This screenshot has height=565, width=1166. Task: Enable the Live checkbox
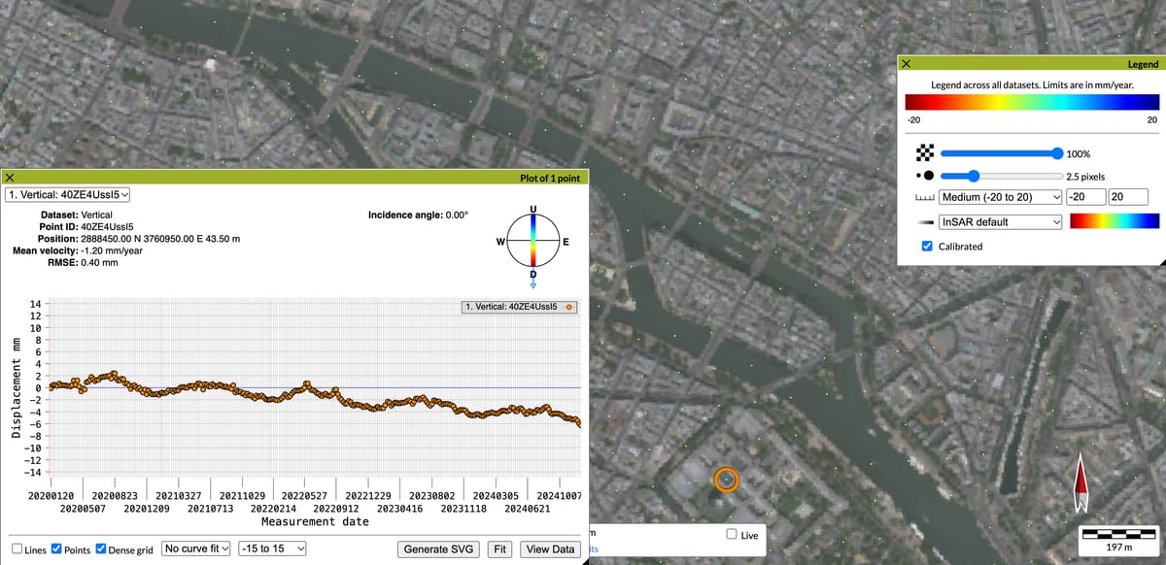tap(733, 535)
